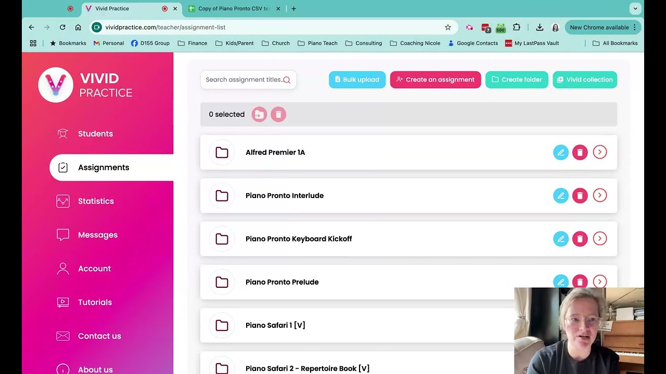Open Tutorials in the sidebar
This screenshot has width=666, height=374.
click(x=95, y=302)
